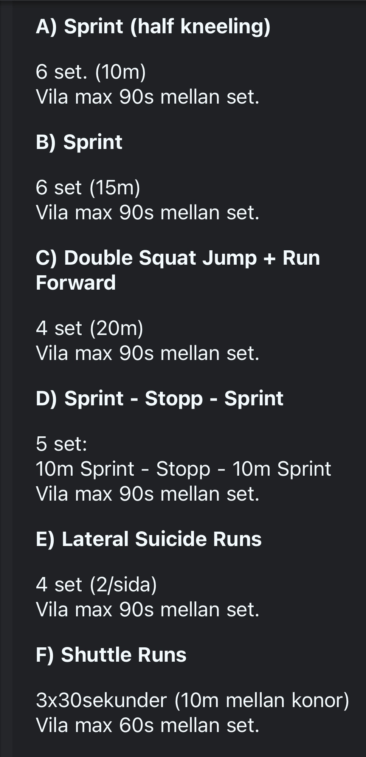Select the '(10m mellan konor)' parenthetical text

[x=262, y=700]
